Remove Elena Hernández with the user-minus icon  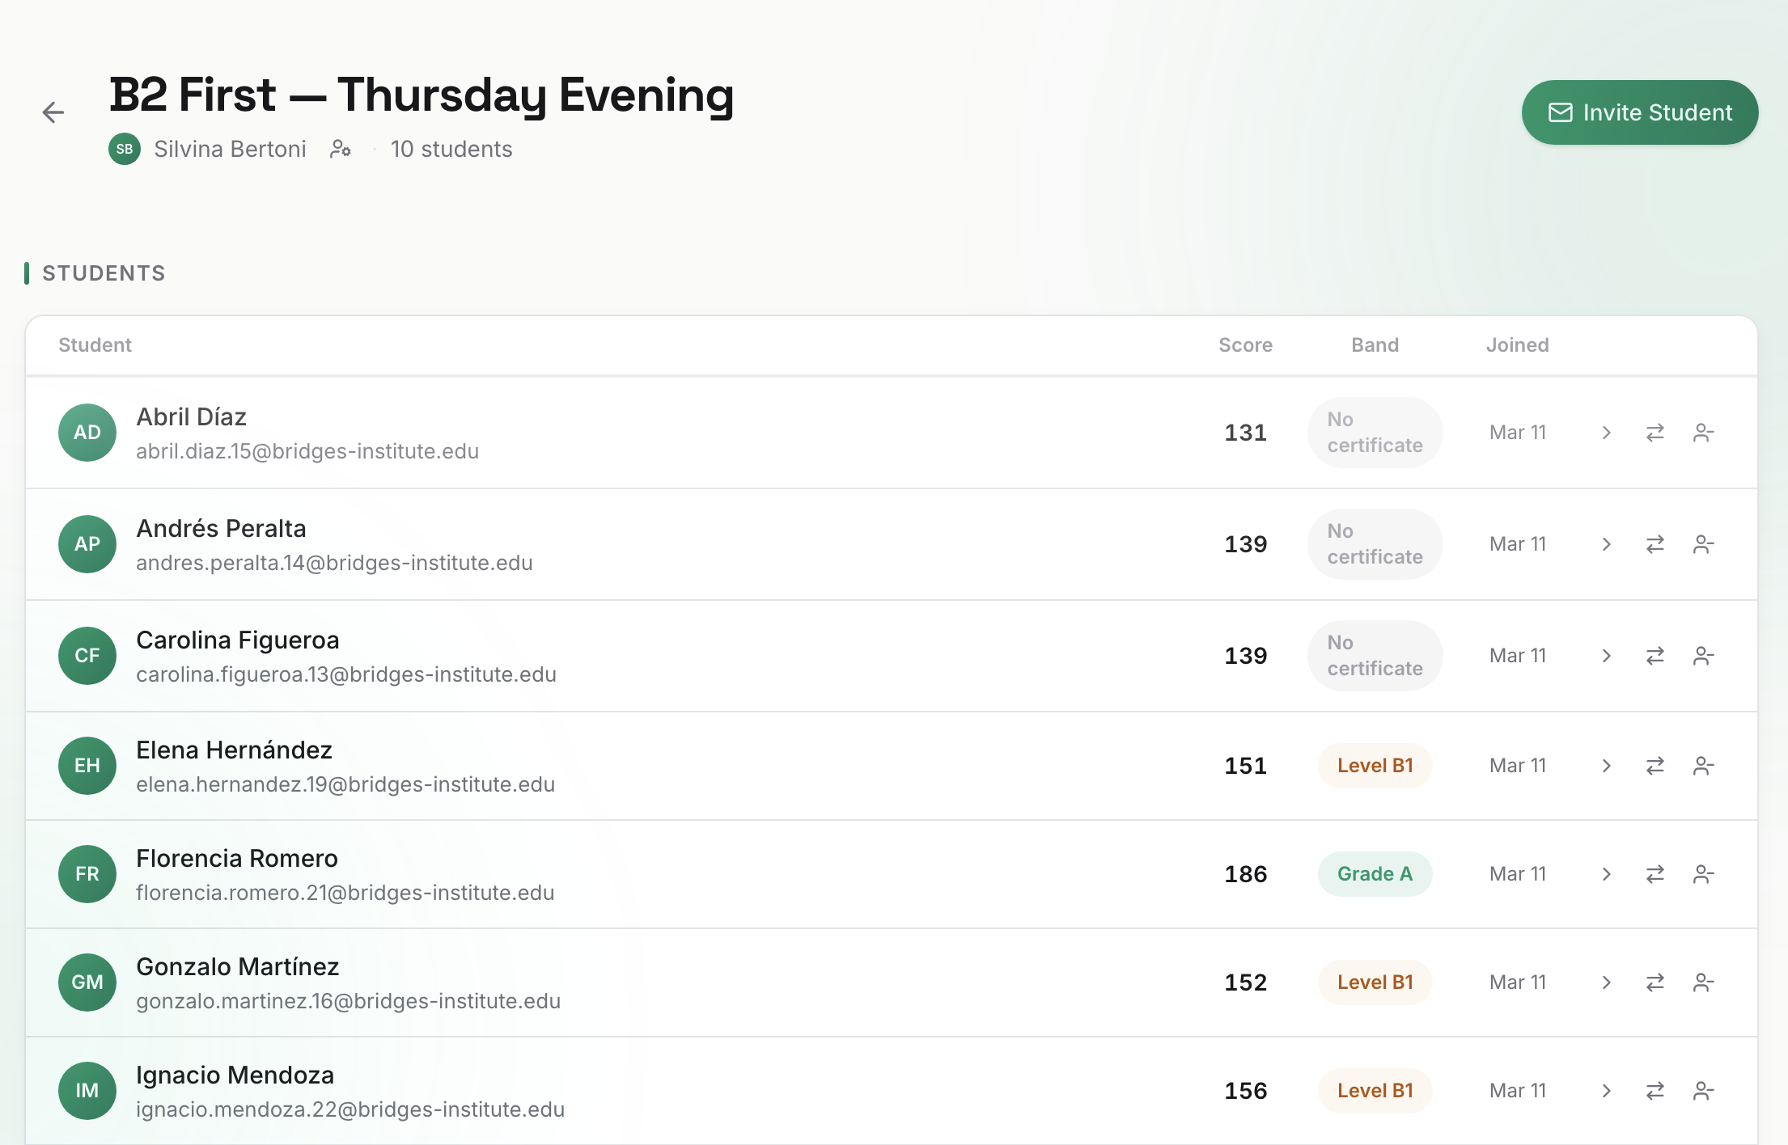(x=1704, y=766)
